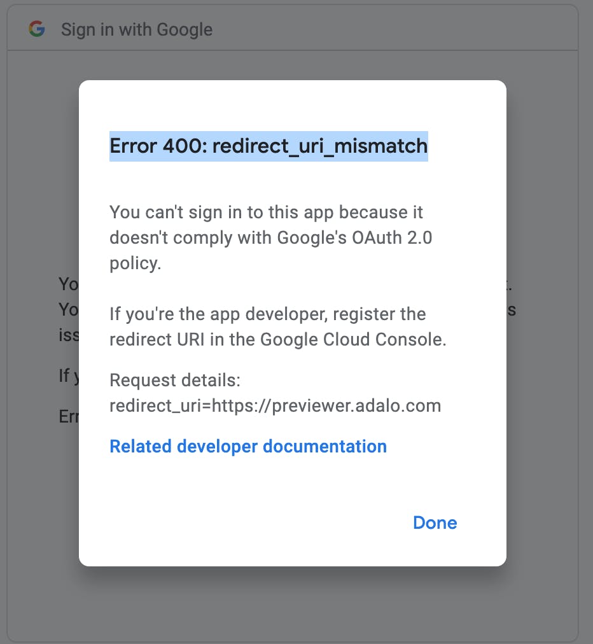The image size is (593, 644).
Task: Click the "Google Cloud Console" text
Action: [x=354, y=339]
